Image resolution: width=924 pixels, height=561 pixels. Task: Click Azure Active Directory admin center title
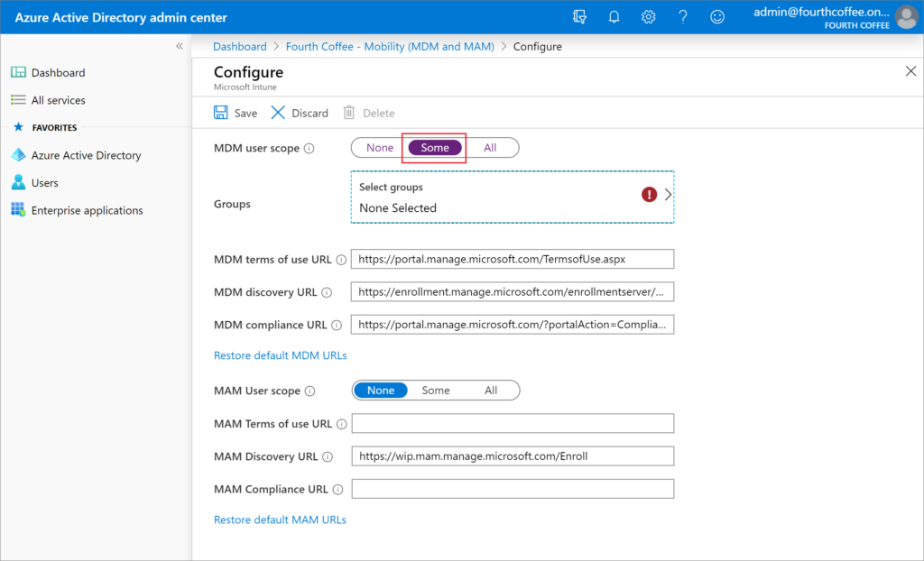pos(121,18)
